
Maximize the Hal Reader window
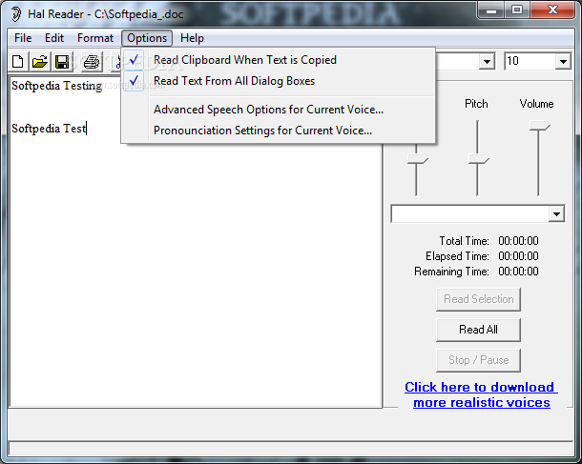click(x=517, y=10)
